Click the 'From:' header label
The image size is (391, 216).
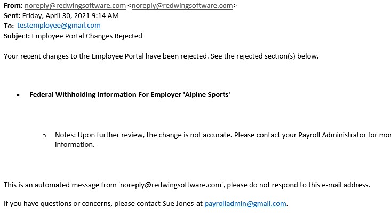(13, 5)
